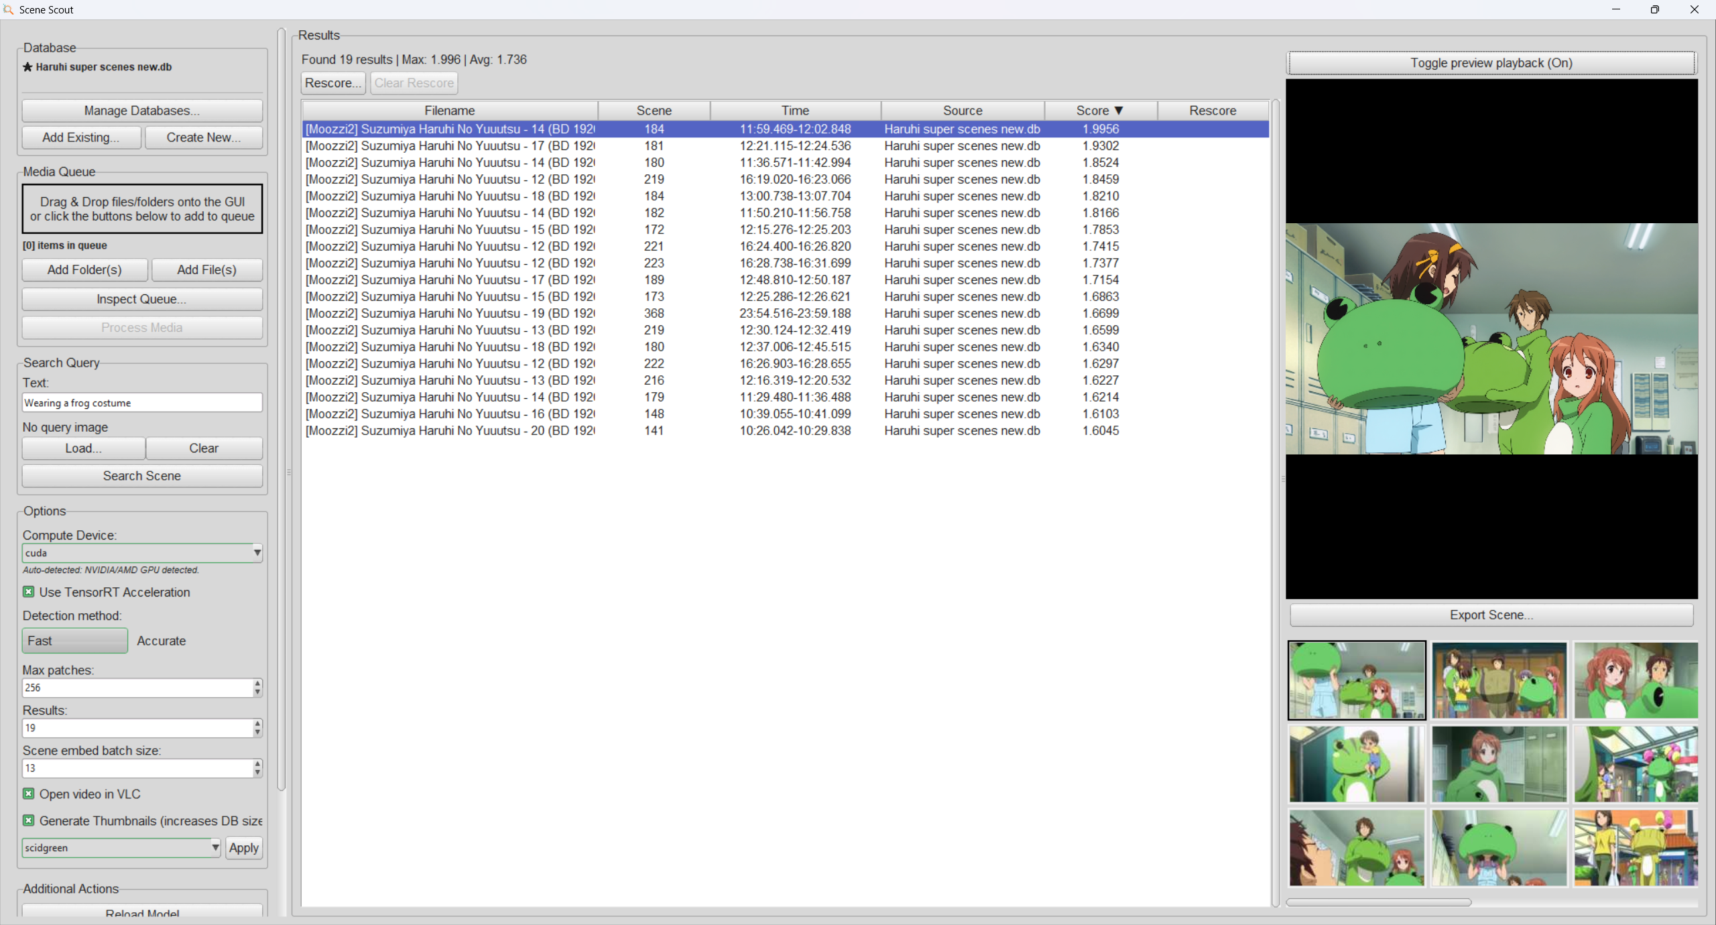Click the Max patches value field

137,688
